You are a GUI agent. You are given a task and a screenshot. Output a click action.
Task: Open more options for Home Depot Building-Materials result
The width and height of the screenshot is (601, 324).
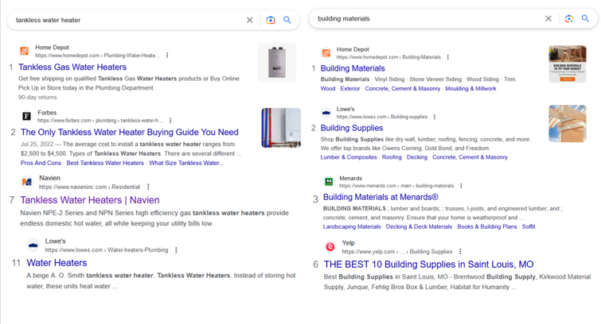tap(447, 57)
